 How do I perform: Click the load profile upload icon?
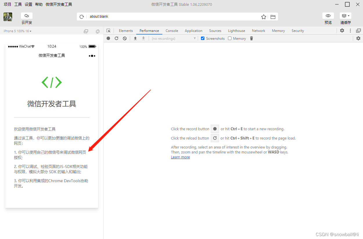pyautogui.click(x=135, y=38)
